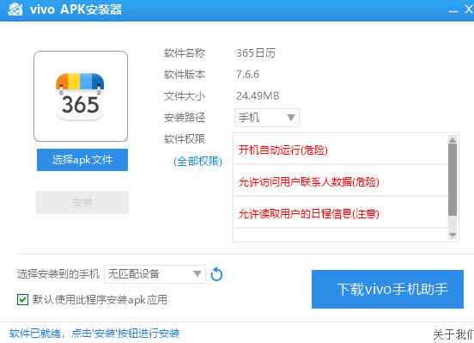Click the 文件大小 label
This screenshot has height=343, width=474.
click(185, 96)
